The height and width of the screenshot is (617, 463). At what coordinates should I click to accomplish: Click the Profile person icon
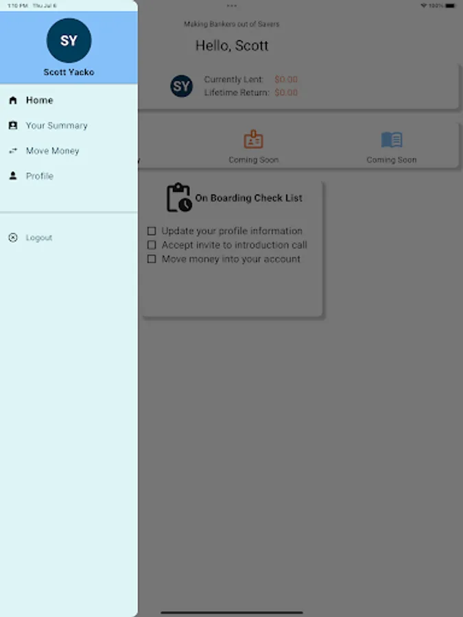coord(13,176)
